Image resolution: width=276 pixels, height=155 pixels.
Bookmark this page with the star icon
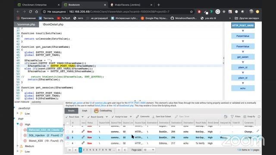tap(191, 12)
